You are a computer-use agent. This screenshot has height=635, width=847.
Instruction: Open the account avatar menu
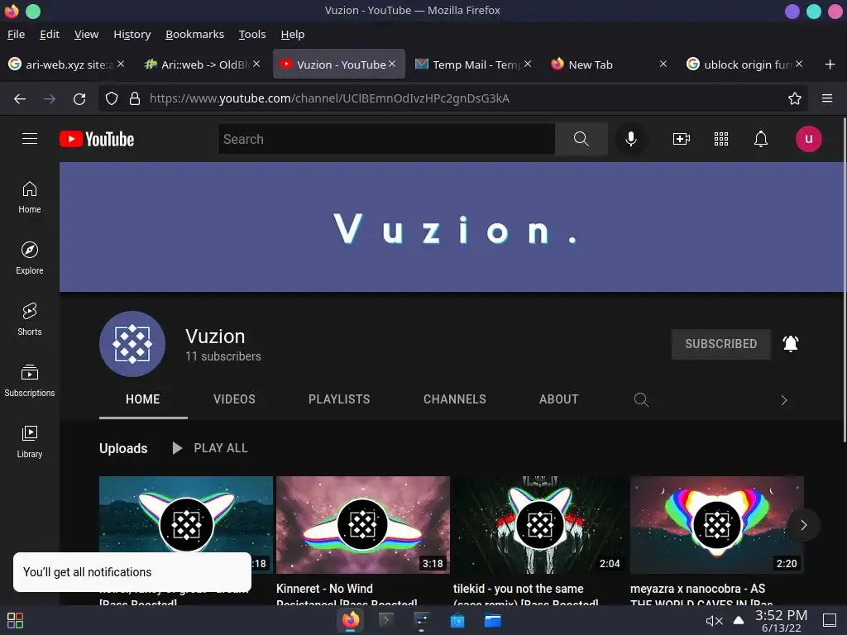(809, 139)
